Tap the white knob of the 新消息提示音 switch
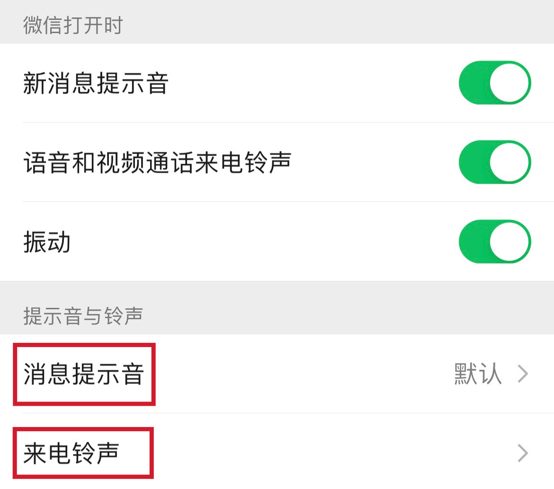This screenshot has height=489, width=554. tap(509, 83)
